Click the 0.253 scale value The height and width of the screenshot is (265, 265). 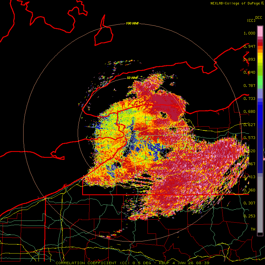coord(249,216)
